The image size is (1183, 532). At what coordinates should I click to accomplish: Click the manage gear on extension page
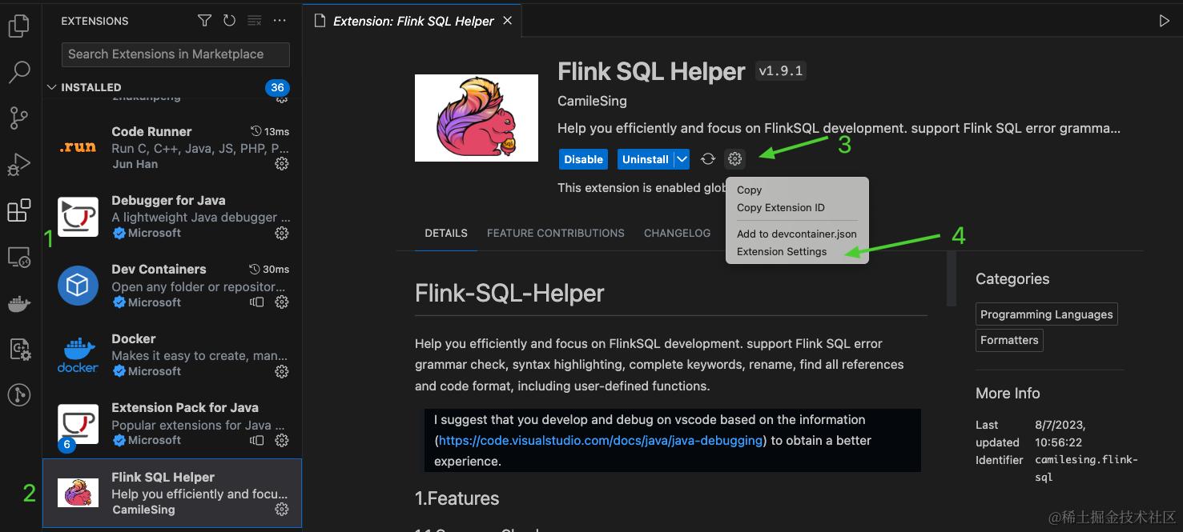(735, 159)
